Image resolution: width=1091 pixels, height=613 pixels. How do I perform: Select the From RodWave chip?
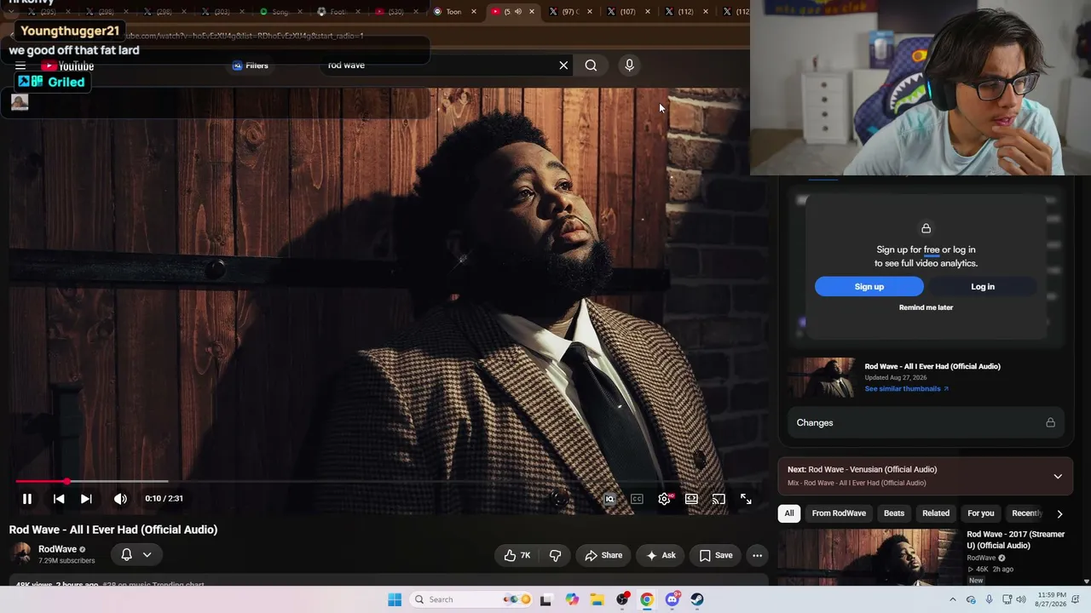(x=839, y=513)
